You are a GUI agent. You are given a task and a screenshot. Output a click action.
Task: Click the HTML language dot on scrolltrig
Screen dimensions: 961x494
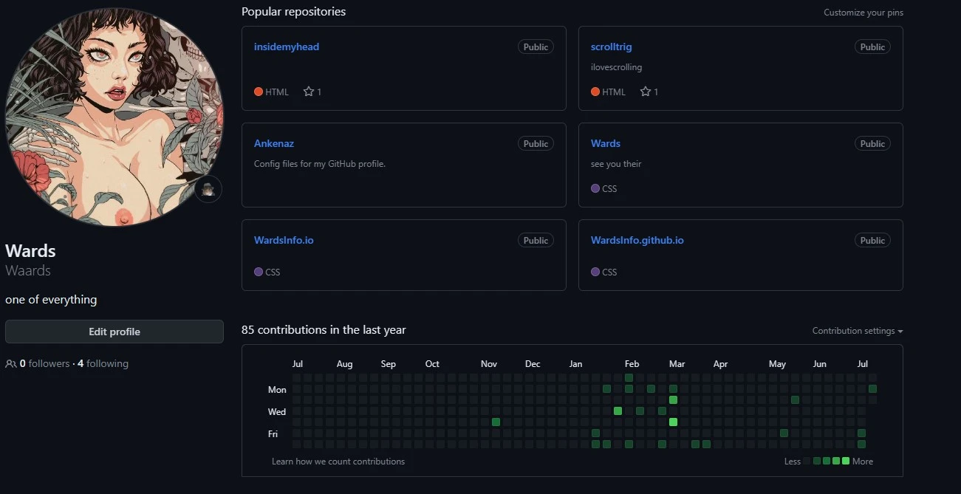point(595,92)
